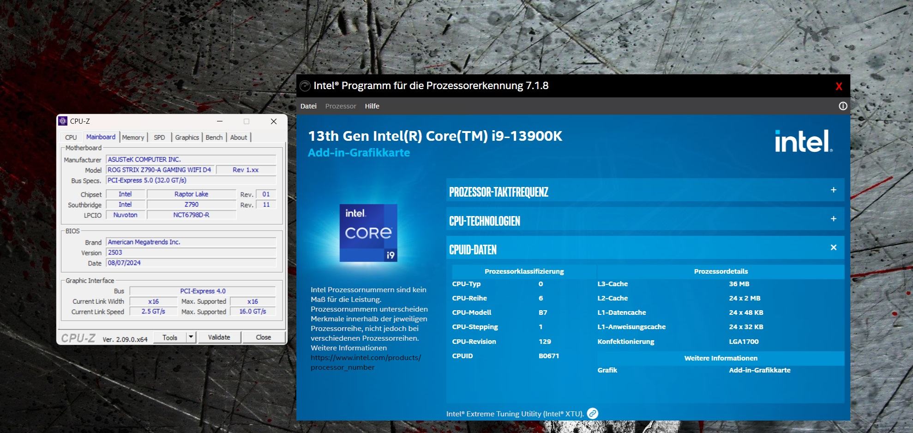Click the Tools button in CPU-Z
913x433 pixels.
click(170, 337)
